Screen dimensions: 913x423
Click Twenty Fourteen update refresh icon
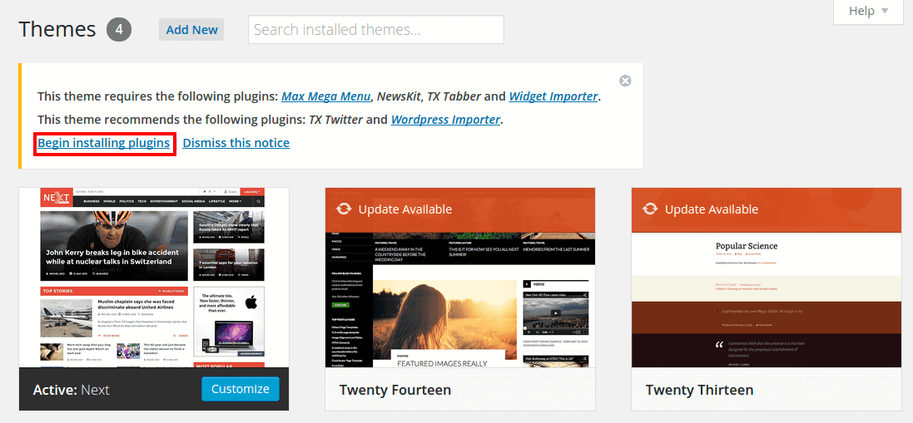pos(342,209)
